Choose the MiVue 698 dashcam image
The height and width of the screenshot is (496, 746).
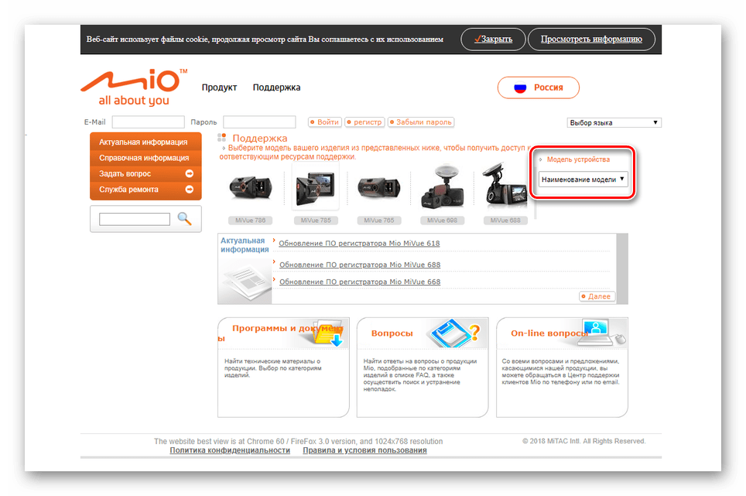tap(441, 190)
